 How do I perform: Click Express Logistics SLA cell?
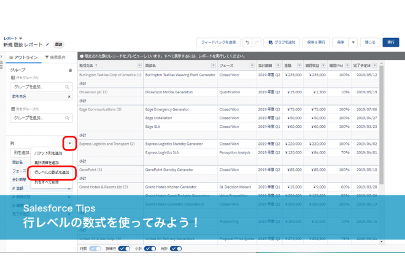(180, 153)
